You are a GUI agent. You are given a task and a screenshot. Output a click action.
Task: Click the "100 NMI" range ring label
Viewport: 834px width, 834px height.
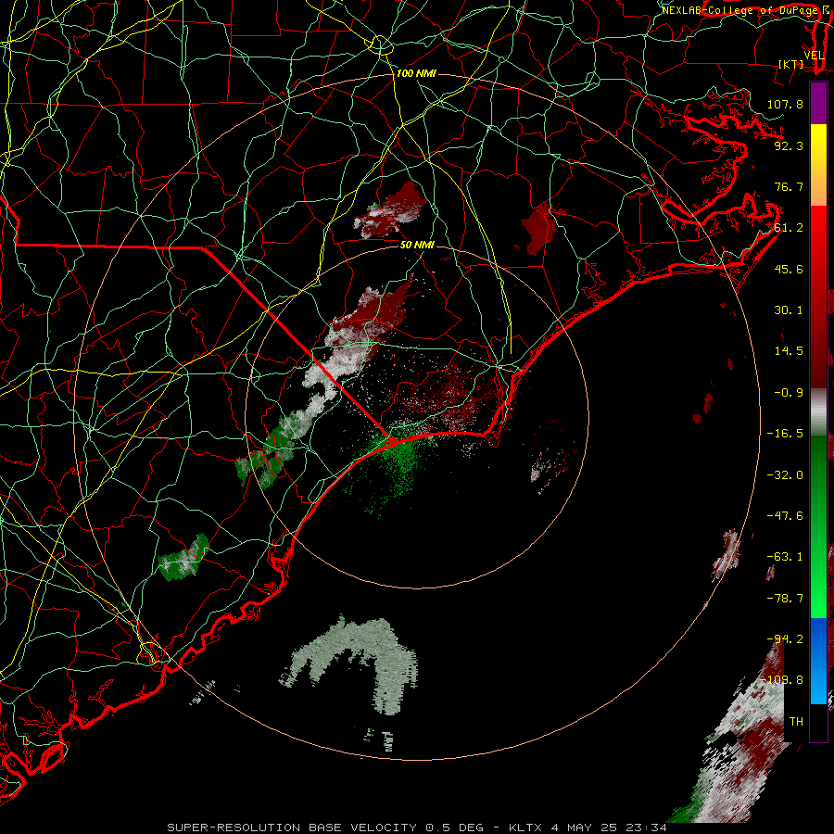click(416, 73)
